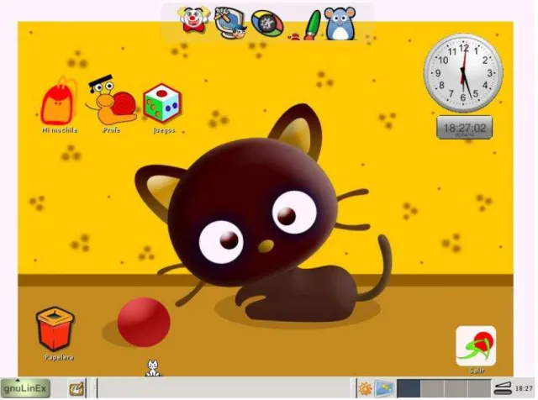Click the panel hide handle icon beside clock
538x400 pixels.
tap(503, 388)
